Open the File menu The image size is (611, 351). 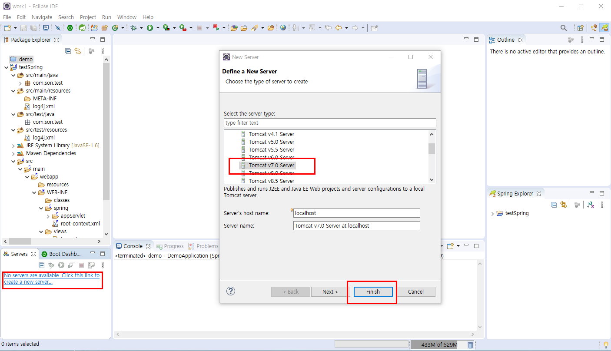pos(7,17)
